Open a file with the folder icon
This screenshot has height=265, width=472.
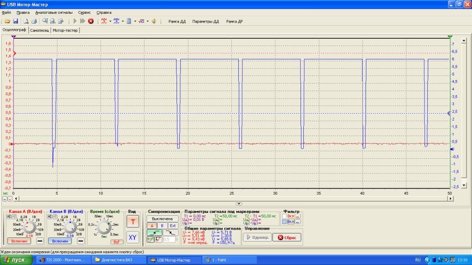pyautogui.click(x=7, y=21)
